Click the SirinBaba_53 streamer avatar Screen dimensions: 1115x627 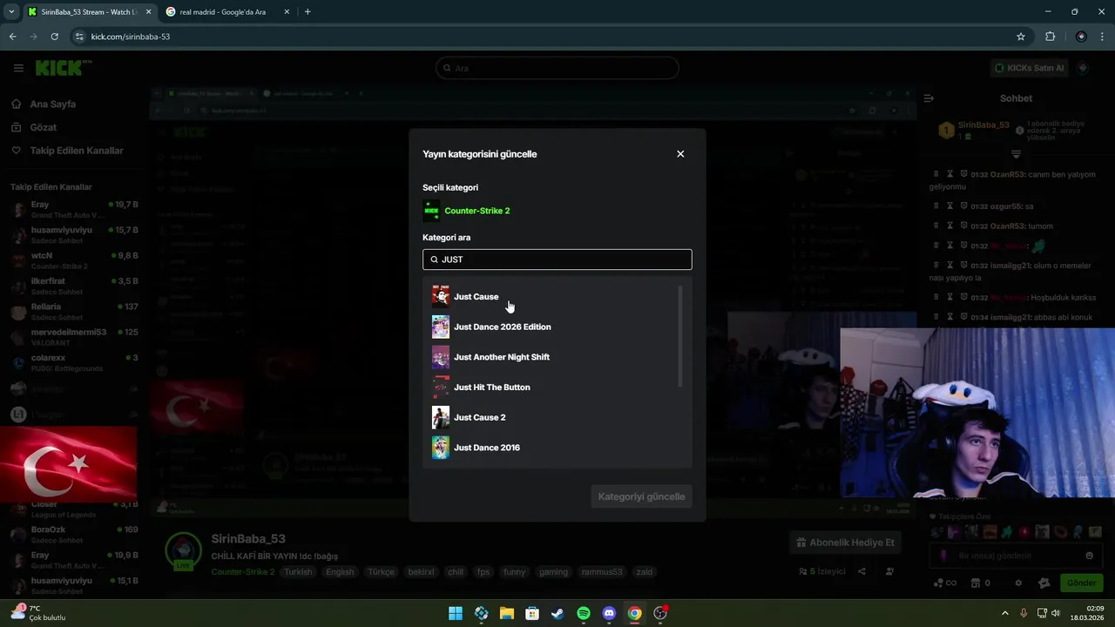pyautogui.click(x=184, y=550)
